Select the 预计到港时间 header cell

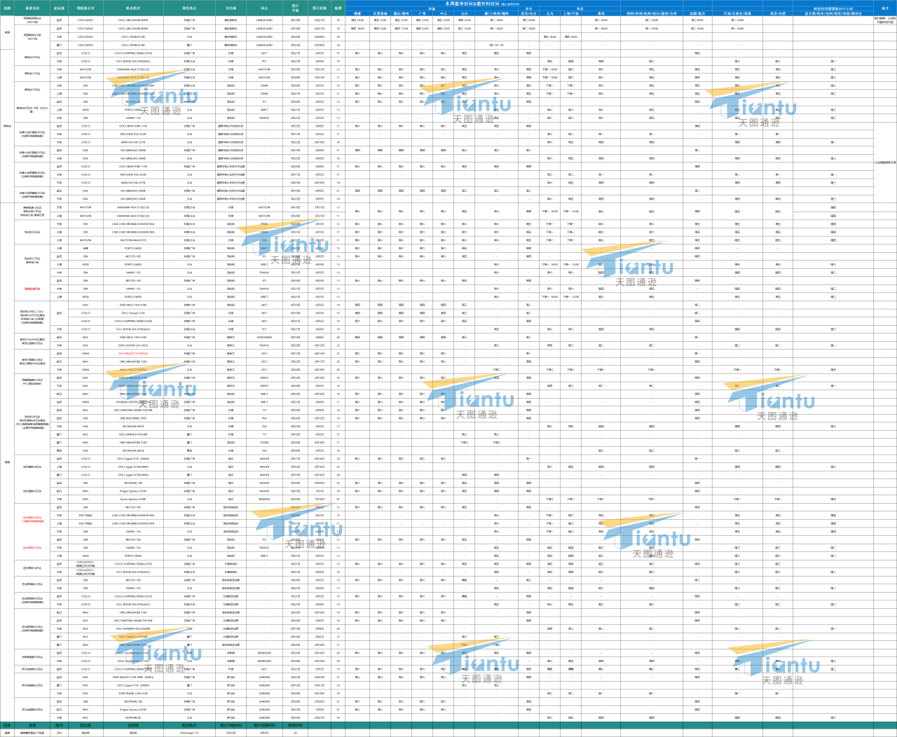tap(264, 726)
